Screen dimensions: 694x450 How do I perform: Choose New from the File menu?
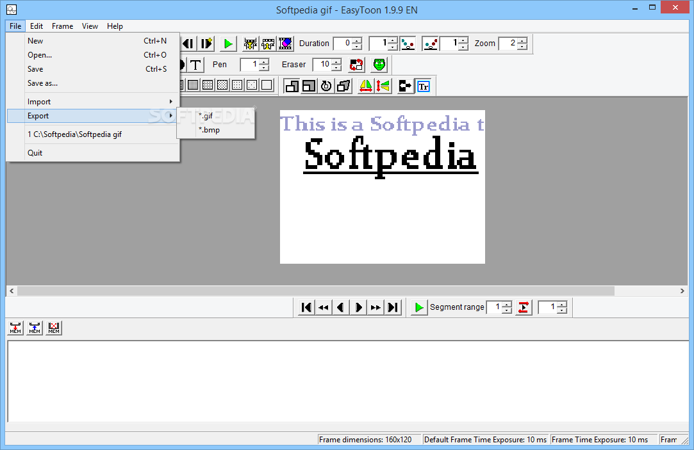tap(93, 41)
